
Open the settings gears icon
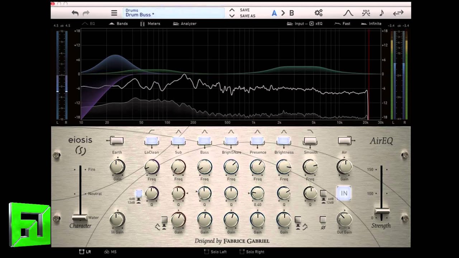click(318, 13)
